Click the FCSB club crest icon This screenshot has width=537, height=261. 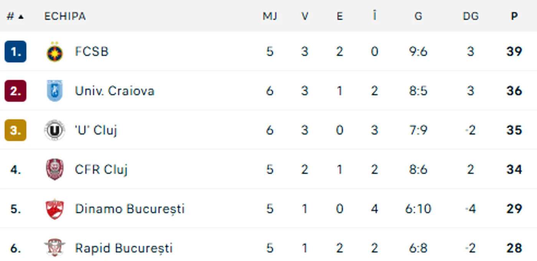[x=54, y=52]
